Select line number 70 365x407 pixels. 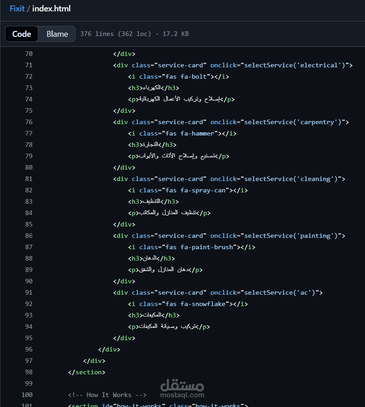pyautogui.click(x=29, y=54)
